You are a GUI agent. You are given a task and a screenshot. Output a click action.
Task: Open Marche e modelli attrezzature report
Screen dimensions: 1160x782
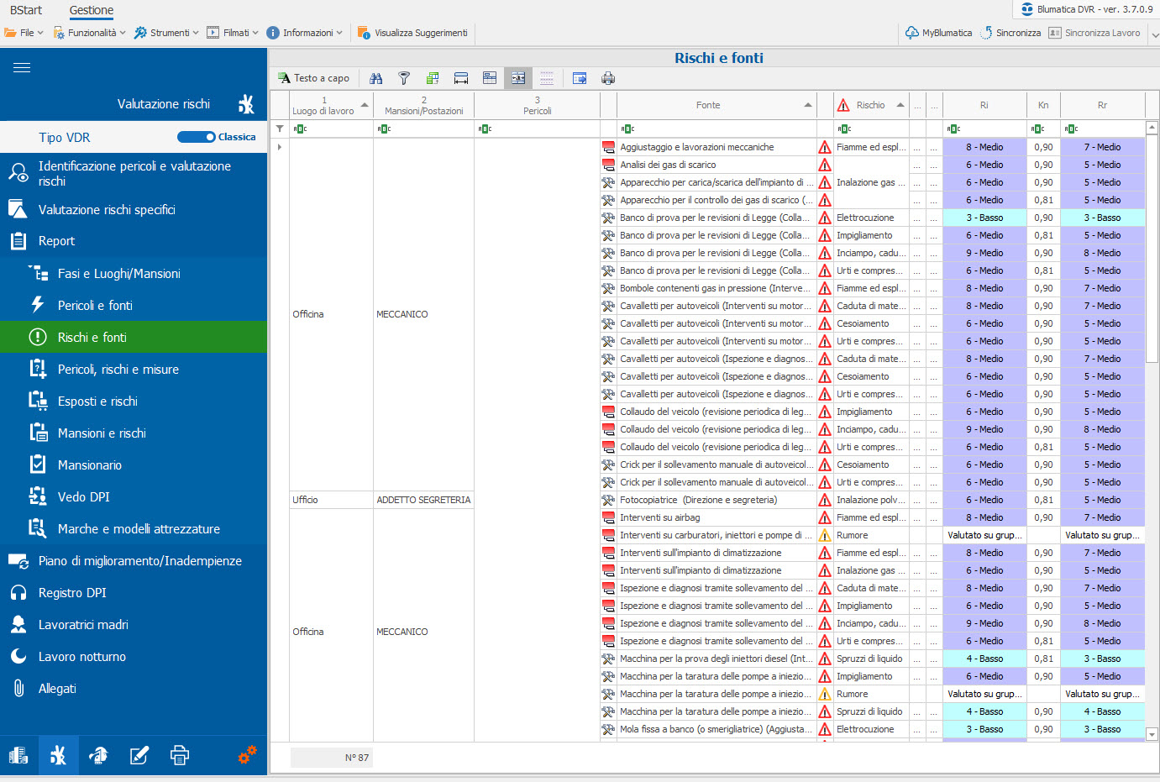[134, 529]
